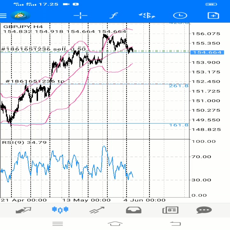Tap the 155.350 price scale value

click(x=206, y=43)
